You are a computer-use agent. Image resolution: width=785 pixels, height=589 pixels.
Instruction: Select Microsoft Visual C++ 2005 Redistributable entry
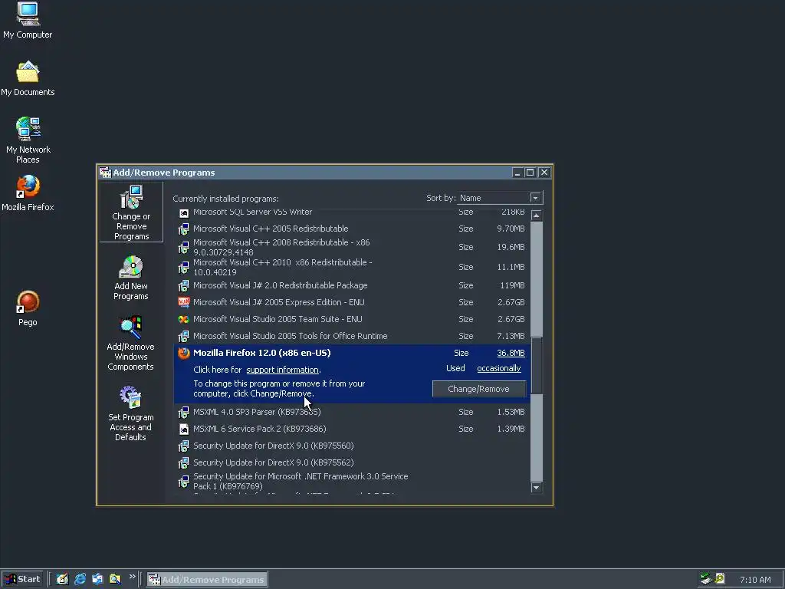tap(352, 229)
